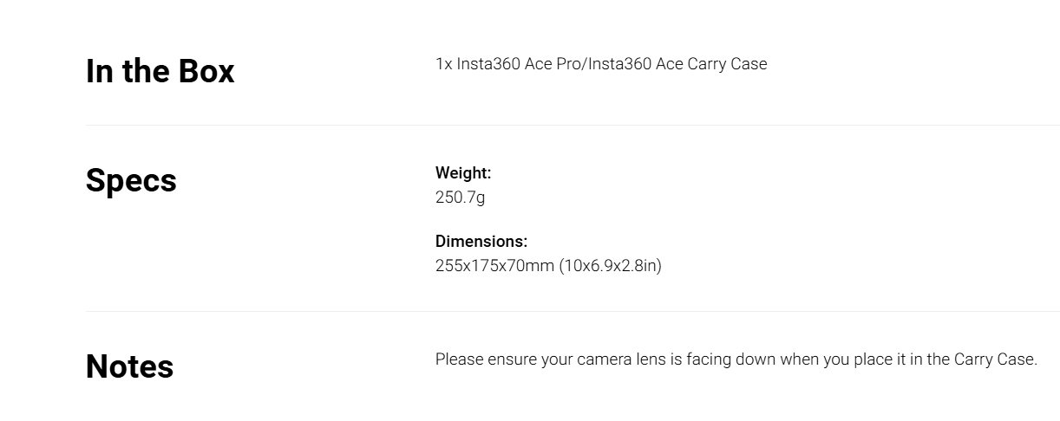Select the 250.7g weight value
This screenshot has width=1060, height=421.
click(460, 198)
